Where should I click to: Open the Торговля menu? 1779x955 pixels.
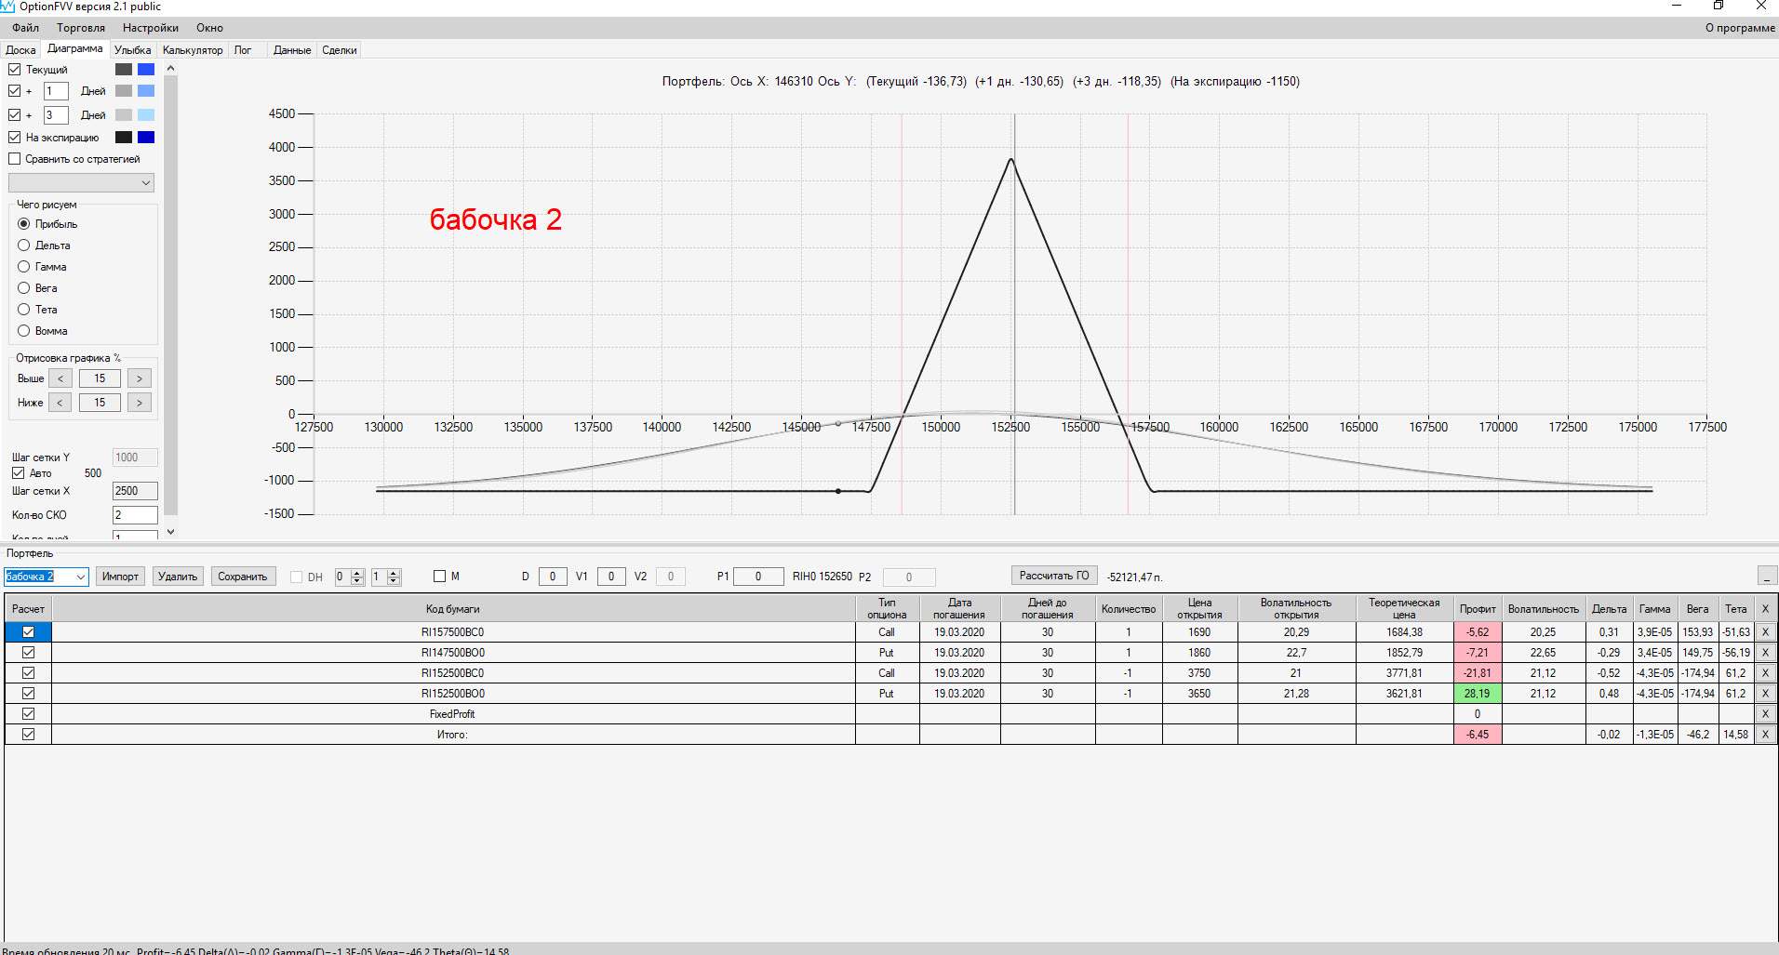81,28
